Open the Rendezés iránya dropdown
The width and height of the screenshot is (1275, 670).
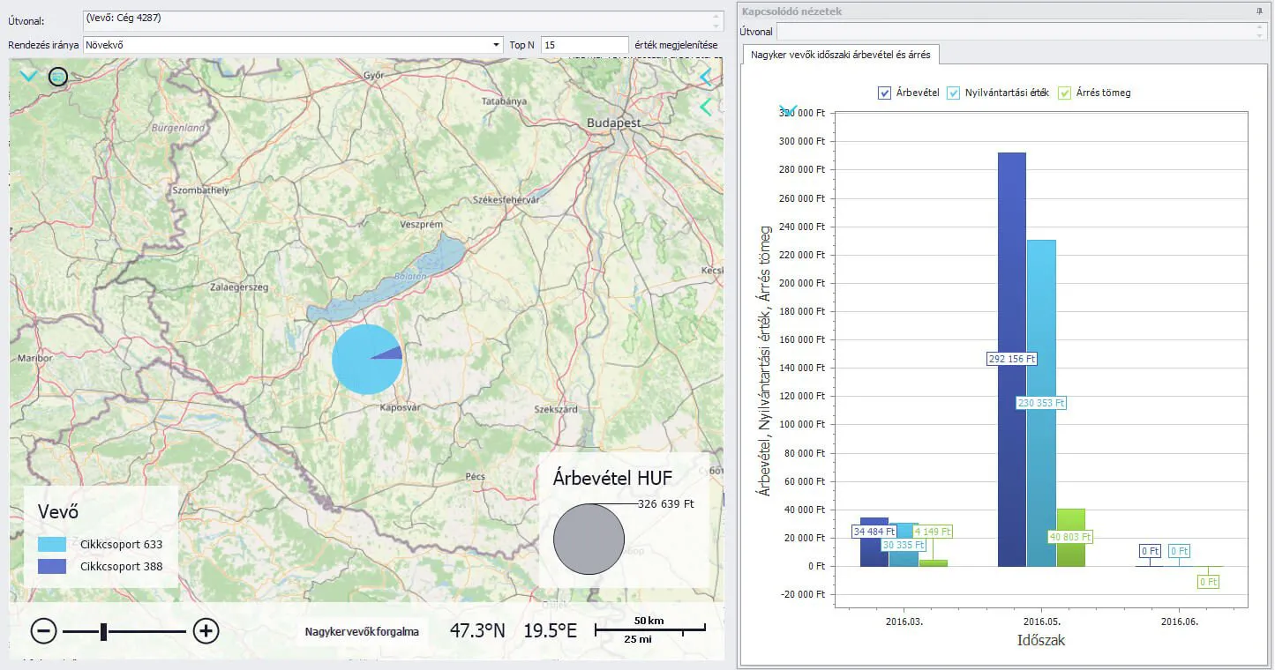coord(496,45)
